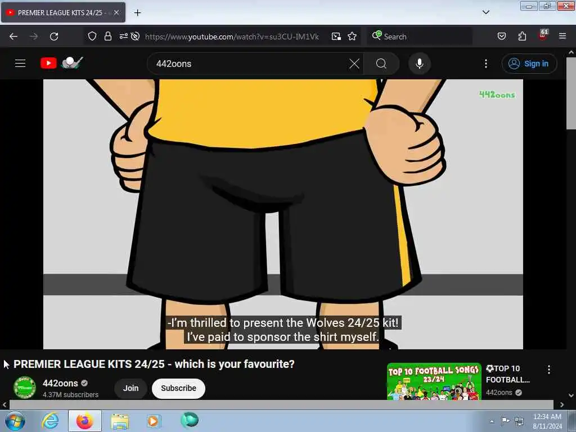
Task: Open the clock showing 12:34 AM
Action: [x=547, y=421]
